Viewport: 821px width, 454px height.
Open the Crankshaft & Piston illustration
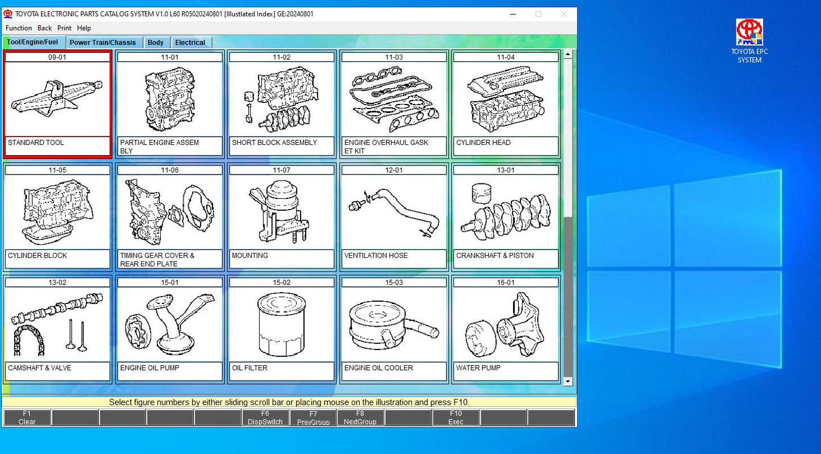[506, 211]
